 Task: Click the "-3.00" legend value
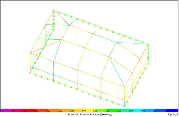pyautogui.click(x=60, y=111)
